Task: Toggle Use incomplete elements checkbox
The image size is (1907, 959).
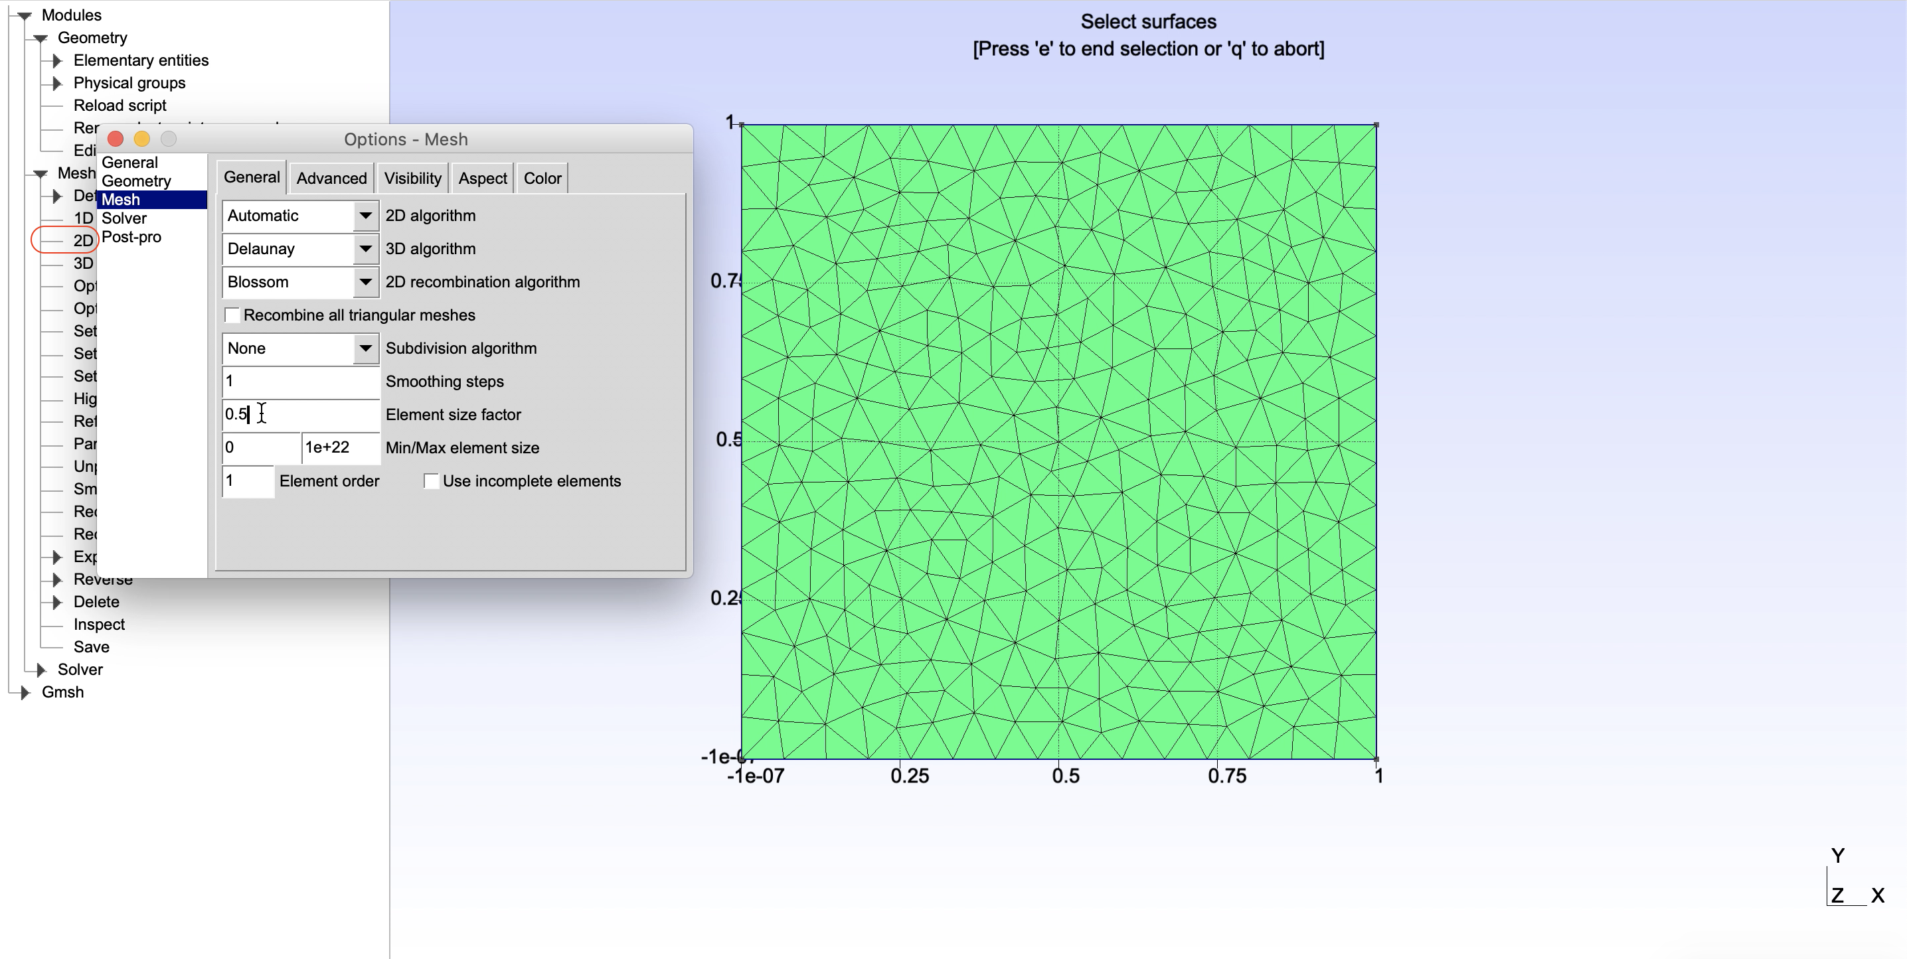Action: pyautogui.click(x=431, y=481)
